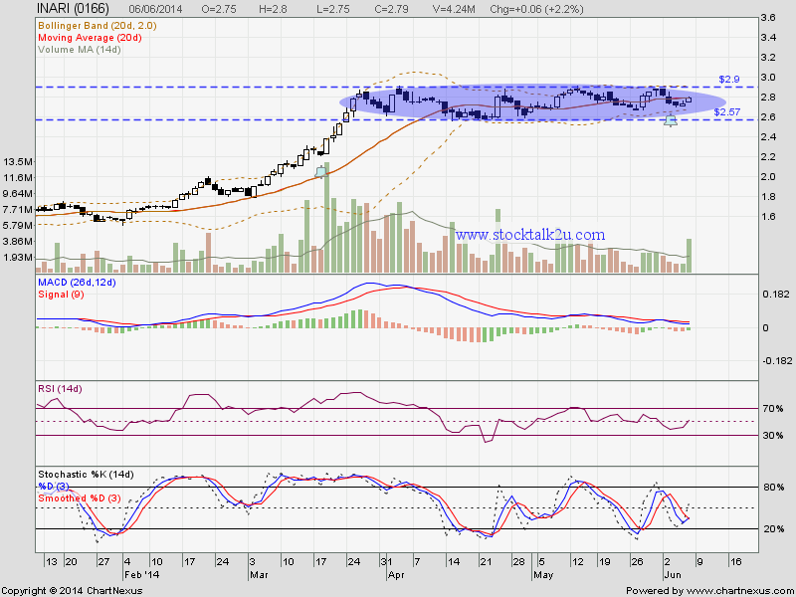Screen dimensions: 796x597
Task: Click the RSI (14d) indicator label
Action: (x=60, y=389)
